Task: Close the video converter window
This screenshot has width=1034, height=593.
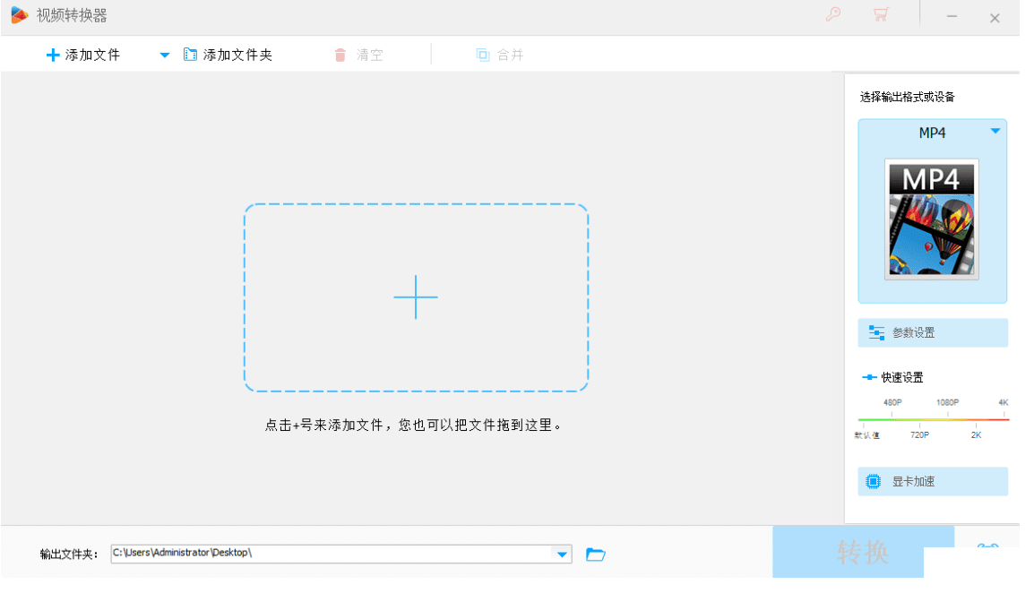Action: (995, 18)
